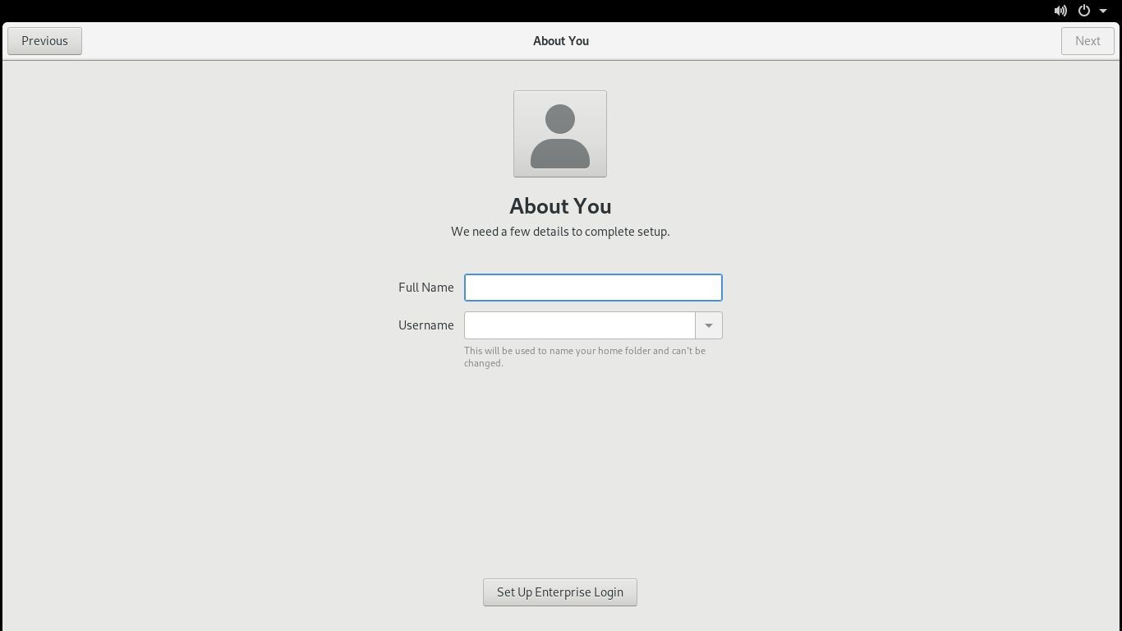Open the power menu icon
The width and height of the screenshot is (1122, 631).
1084,11
